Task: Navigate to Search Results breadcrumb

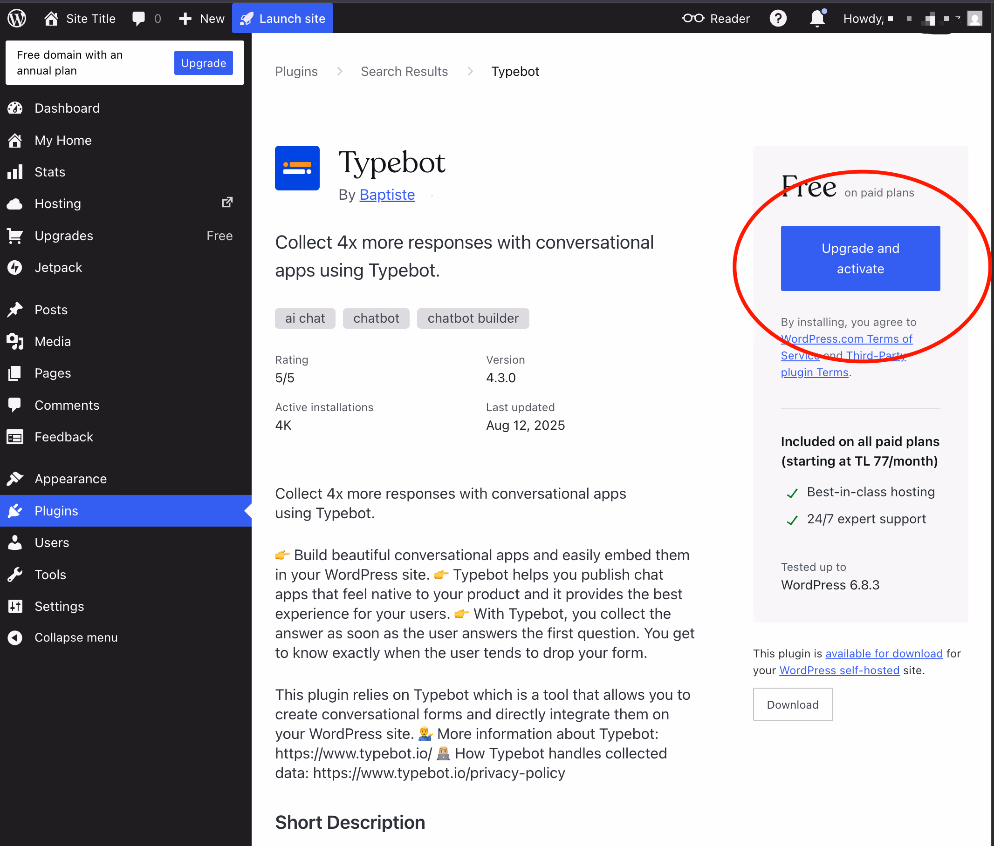Action: click(x=404, y=71)
